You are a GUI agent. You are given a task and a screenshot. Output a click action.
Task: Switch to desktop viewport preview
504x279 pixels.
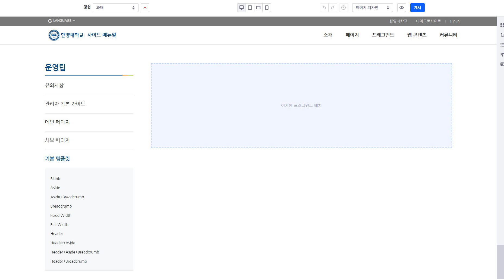(x=241, y=8)
